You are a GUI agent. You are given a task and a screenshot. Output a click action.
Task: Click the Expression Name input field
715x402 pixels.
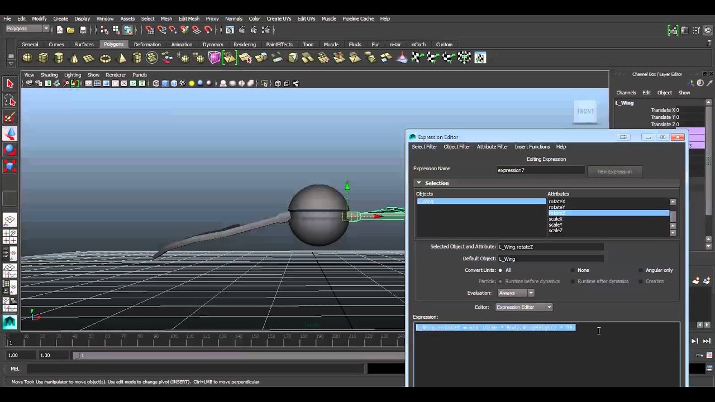540,170
